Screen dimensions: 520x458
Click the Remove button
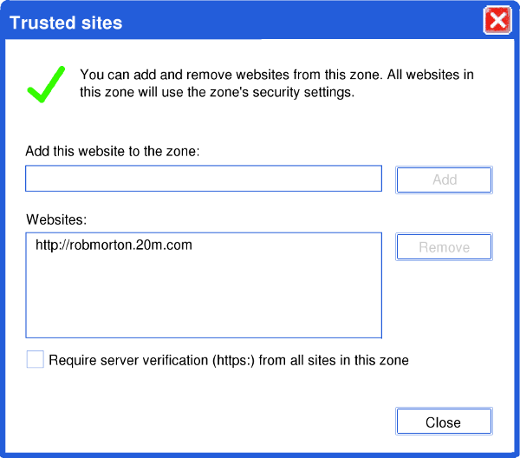pyautogui.click(x=444, y=247)
